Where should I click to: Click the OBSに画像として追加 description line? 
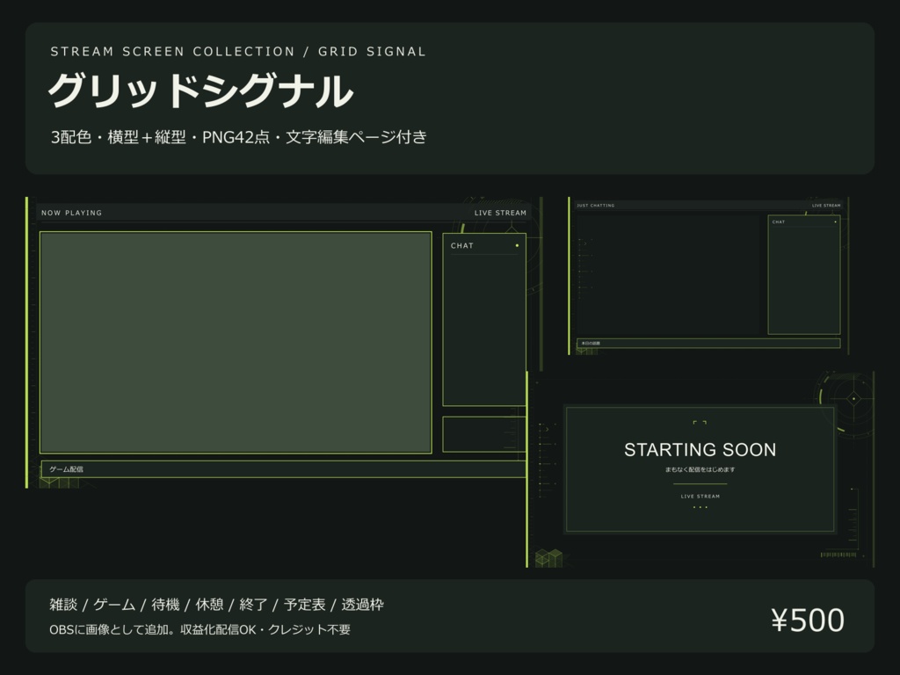click(x=200, y=629)
